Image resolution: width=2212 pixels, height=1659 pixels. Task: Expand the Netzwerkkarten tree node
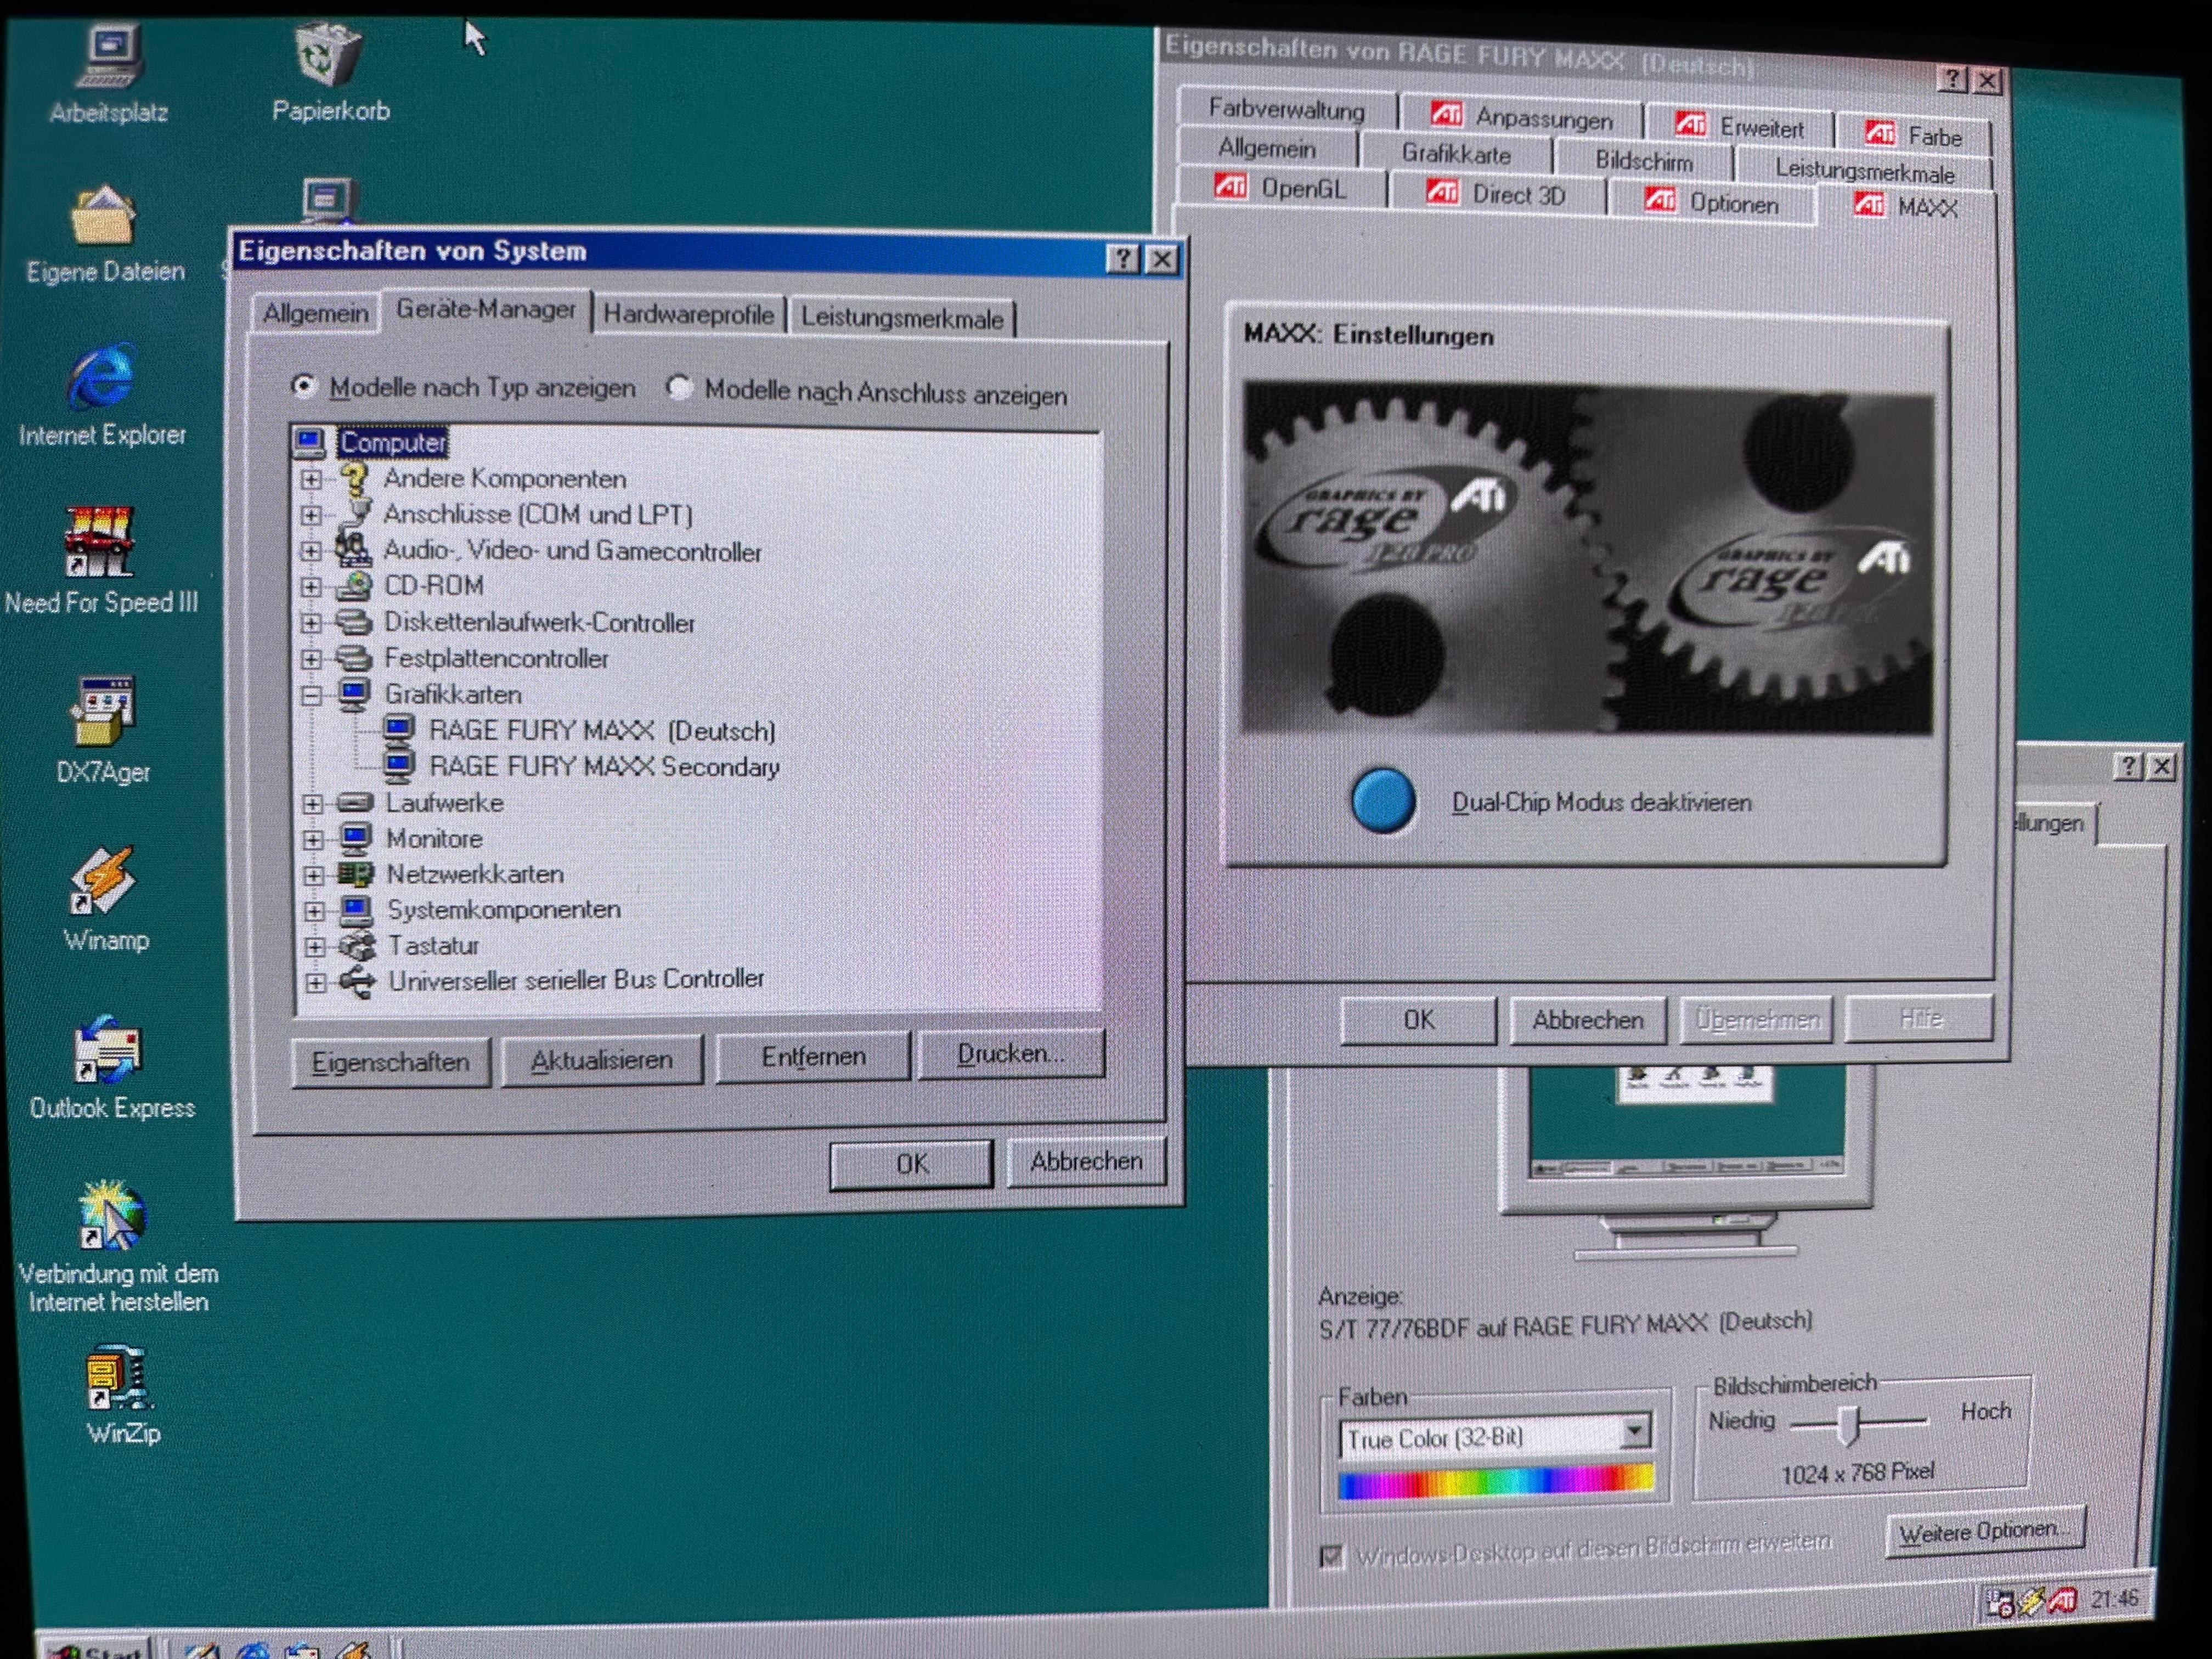pyautogui.click(x=314, y=876)
